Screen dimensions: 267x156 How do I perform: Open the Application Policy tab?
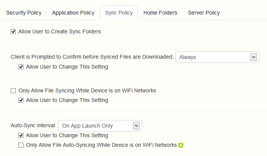point(73,13)
